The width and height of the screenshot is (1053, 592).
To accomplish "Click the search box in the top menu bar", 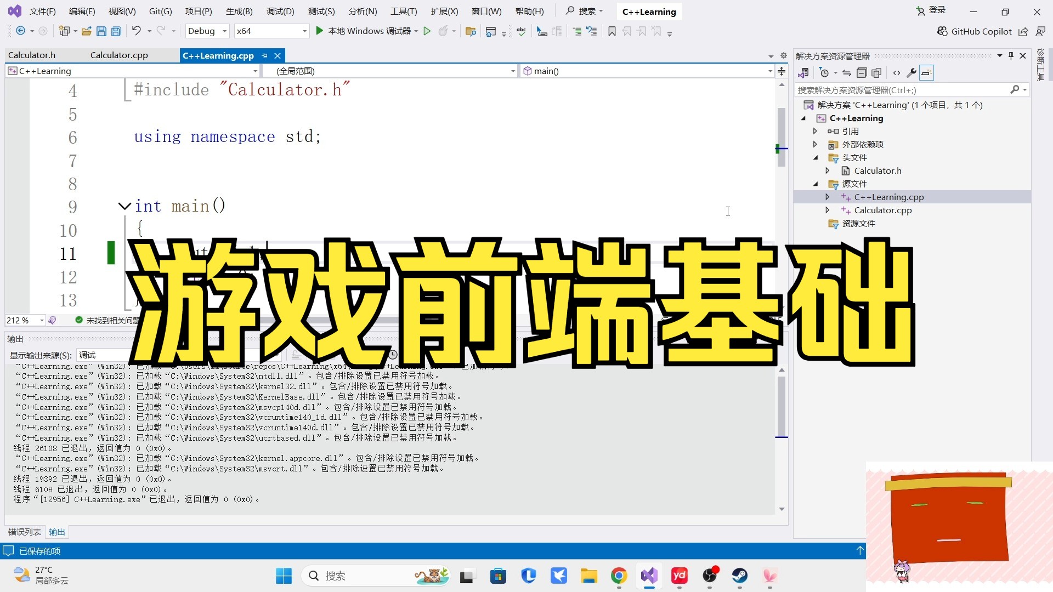I will click(585, 11).
